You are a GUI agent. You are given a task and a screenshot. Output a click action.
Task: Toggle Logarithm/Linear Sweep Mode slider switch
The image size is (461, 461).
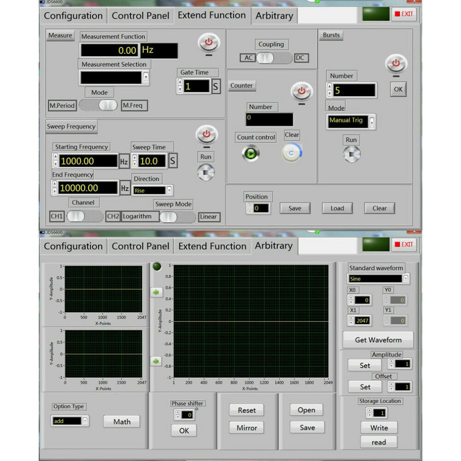click(178, 217)
